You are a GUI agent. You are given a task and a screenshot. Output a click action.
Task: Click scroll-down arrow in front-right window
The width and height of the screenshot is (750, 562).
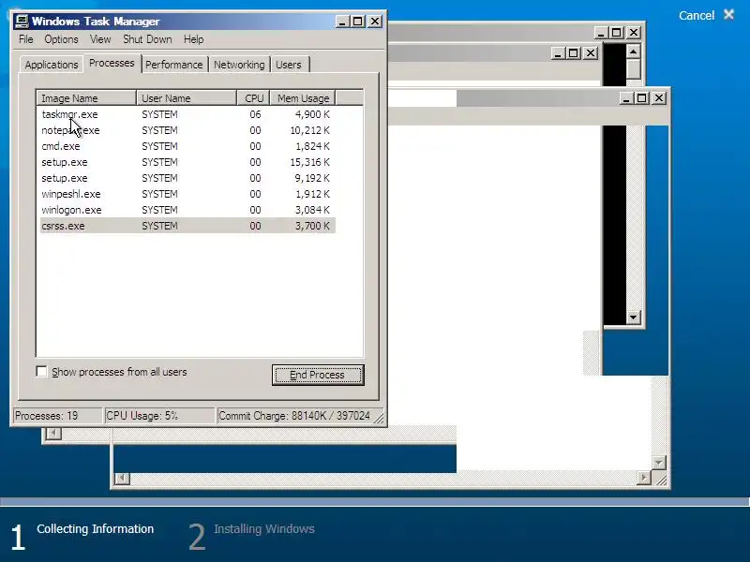[x=659, y=462]
